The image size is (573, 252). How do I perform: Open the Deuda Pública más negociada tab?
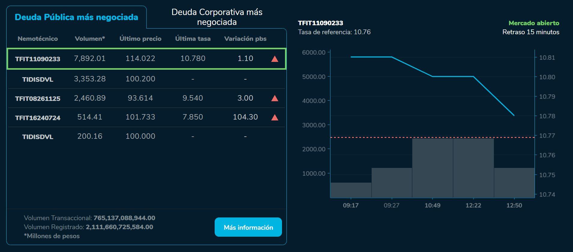(76, 17)
